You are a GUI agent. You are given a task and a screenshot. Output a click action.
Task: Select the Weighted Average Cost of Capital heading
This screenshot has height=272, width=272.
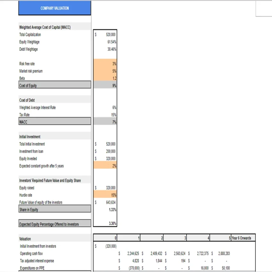(x=45, y=27)
